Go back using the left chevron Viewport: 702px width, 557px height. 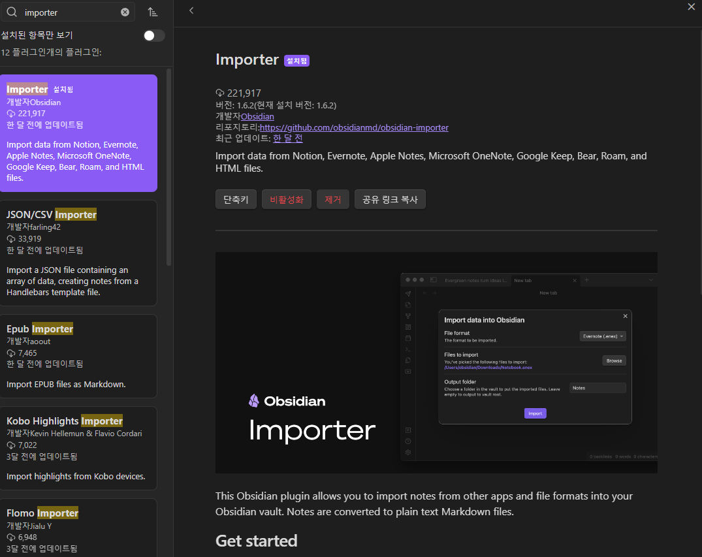(191, 10)
